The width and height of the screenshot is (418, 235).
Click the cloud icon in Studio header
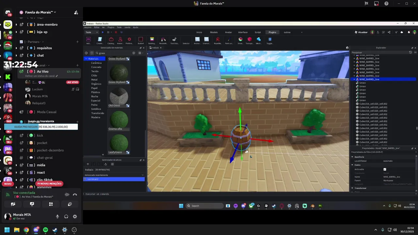(402, 32)
